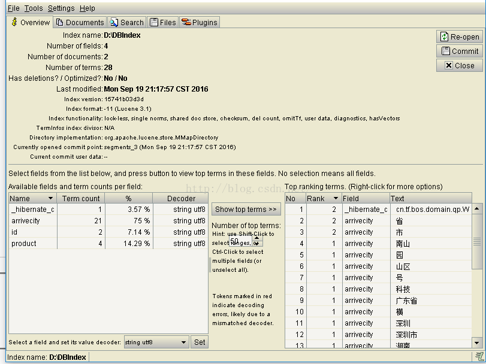Switch to the Overview tab
The height and width of the screenshot is (364, 486).
point(31,22)
